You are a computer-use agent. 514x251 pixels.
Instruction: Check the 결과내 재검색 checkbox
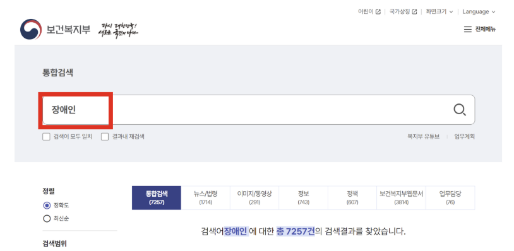[105, 137]
